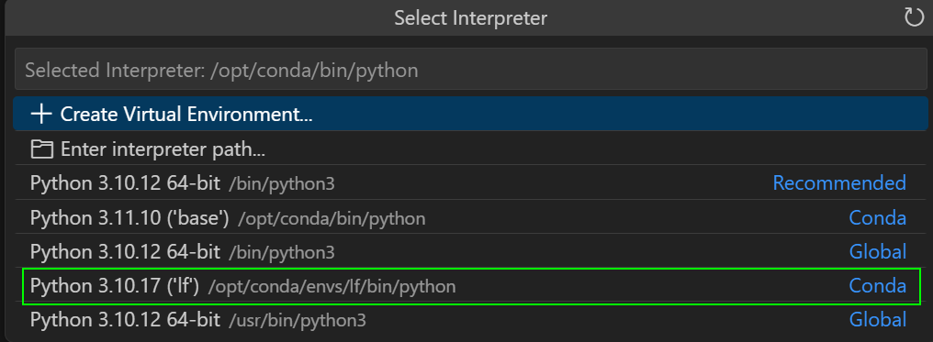Choose Create Virtual Environment... option
933x342 pixels.
click(x=471, y=114)
